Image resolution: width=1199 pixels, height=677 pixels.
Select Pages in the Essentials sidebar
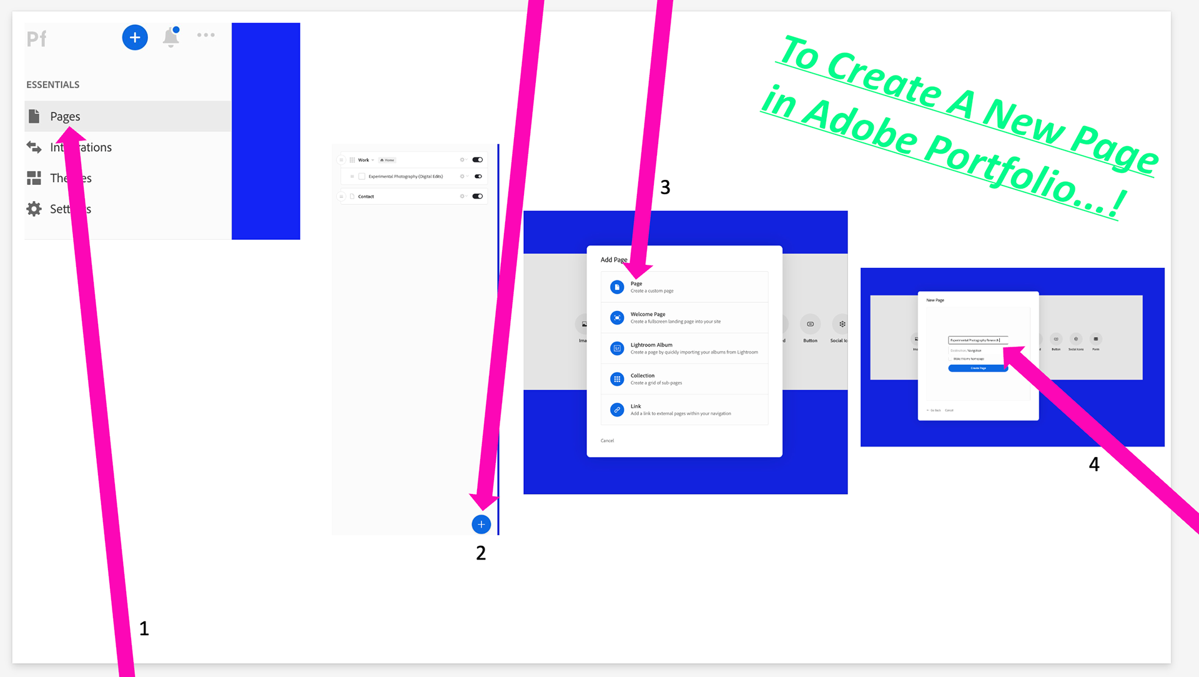coord(65,116)
